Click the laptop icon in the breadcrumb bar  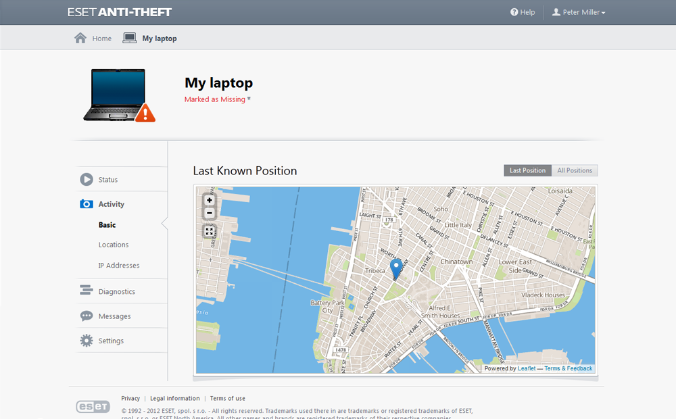[x=129, y=38]
